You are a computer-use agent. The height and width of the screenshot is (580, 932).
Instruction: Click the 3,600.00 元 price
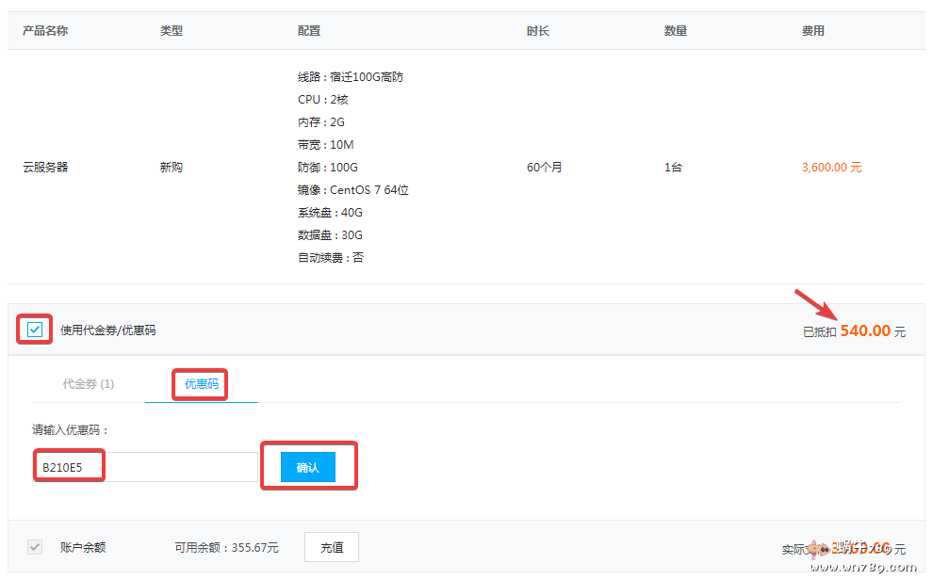click(831, 168)
